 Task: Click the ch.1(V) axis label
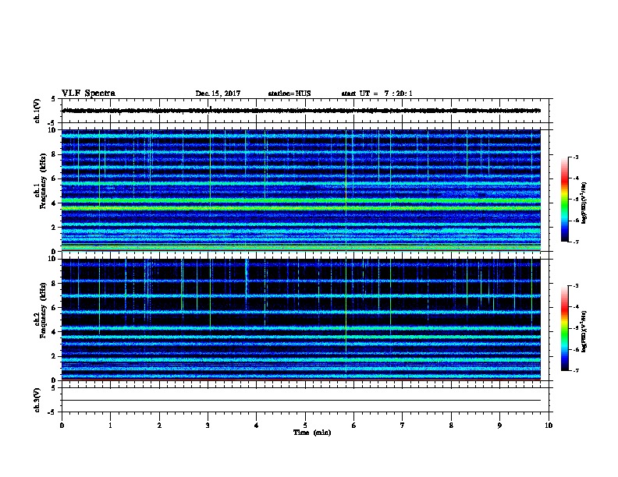coord(37,111)
